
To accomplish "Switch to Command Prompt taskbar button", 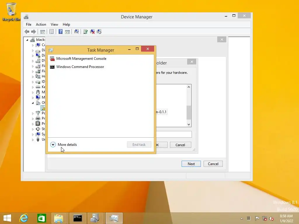I will pos(78,218).
